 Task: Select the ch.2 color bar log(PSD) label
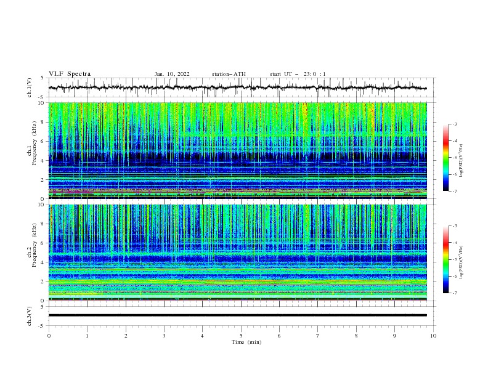462,262
